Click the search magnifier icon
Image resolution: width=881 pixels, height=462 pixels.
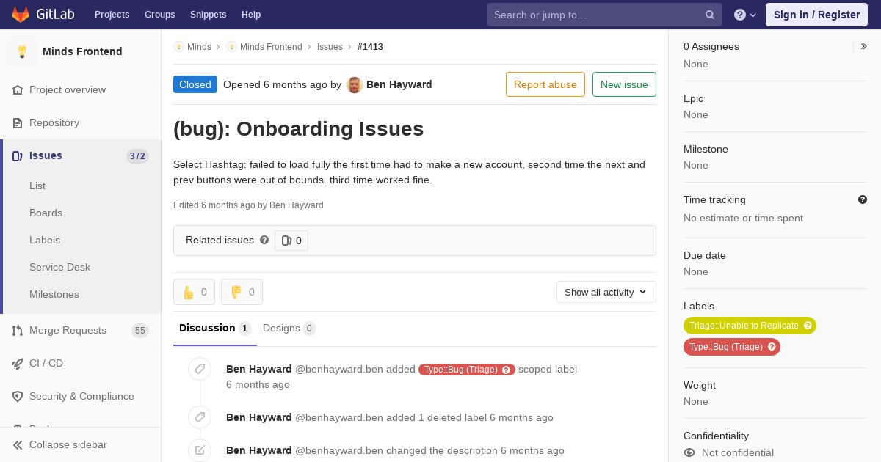[x=710, y=15]
